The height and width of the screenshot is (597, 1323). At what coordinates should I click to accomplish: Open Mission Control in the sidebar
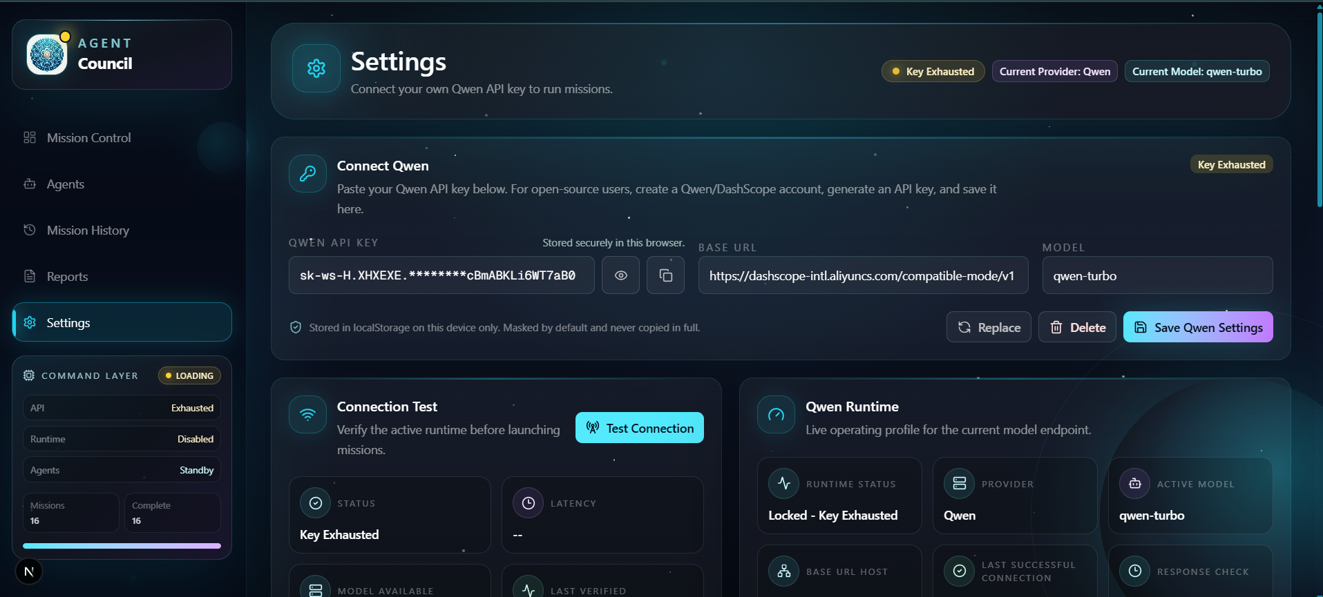point(122,138)
